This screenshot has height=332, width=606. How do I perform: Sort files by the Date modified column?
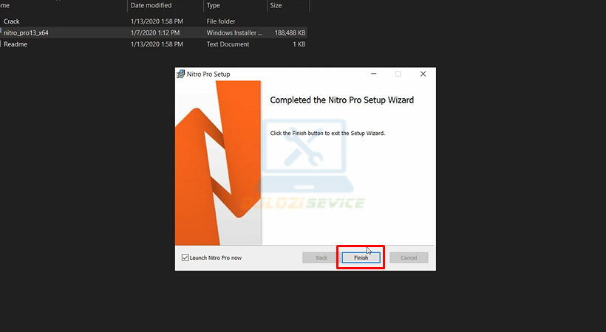pyautogui.click(x=152, y=5)
